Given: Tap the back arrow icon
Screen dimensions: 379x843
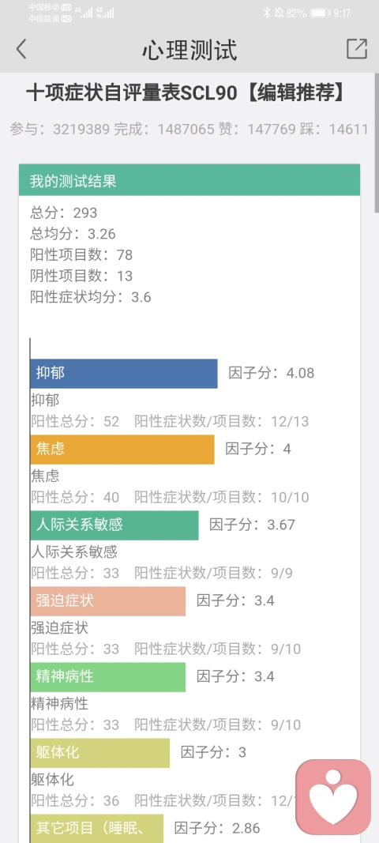Looking at the screenshot, I should coord(21,49).
